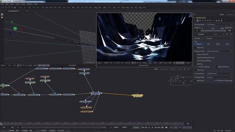Open the Shading Mode dropdown

[x=219, y=77]
